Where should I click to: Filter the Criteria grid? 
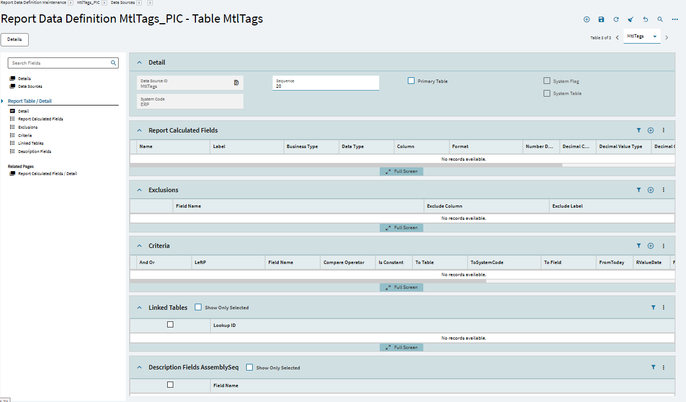click(x=639, y=246)
